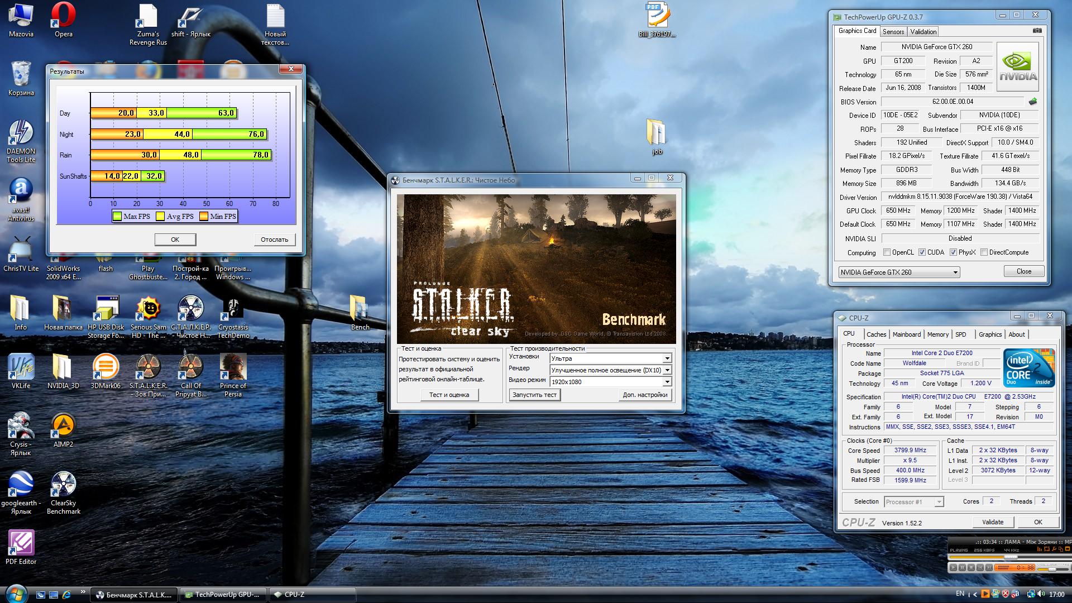Viewport: 1072px width, 603px height.
Task: Click next track button in AIMP player
Action: coord(989,567)
